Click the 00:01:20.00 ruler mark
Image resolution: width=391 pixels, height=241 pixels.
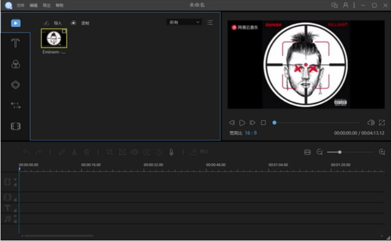340,165
